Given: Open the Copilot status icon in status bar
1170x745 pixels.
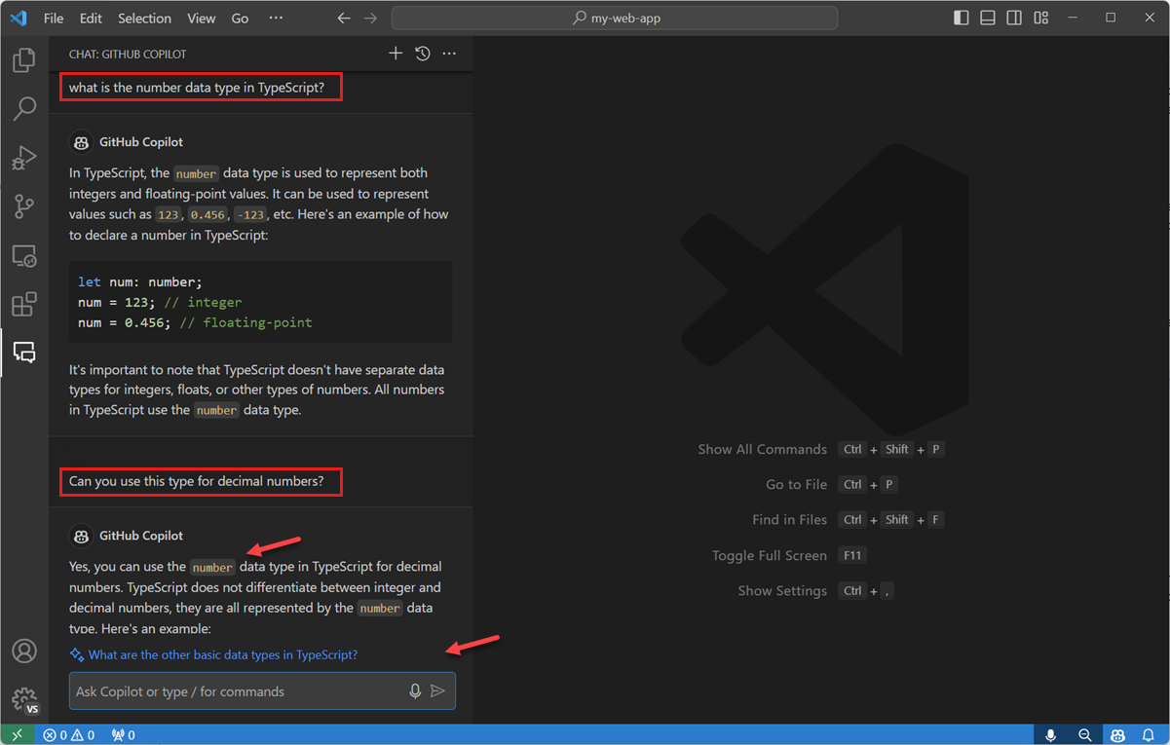Looking at the screenshot, I should point(1117,735).
